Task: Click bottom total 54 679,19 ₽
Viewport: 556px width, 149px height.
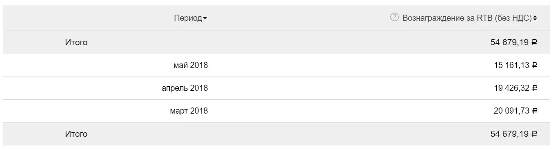Action: pyautogui.click(x=514, y=134)
